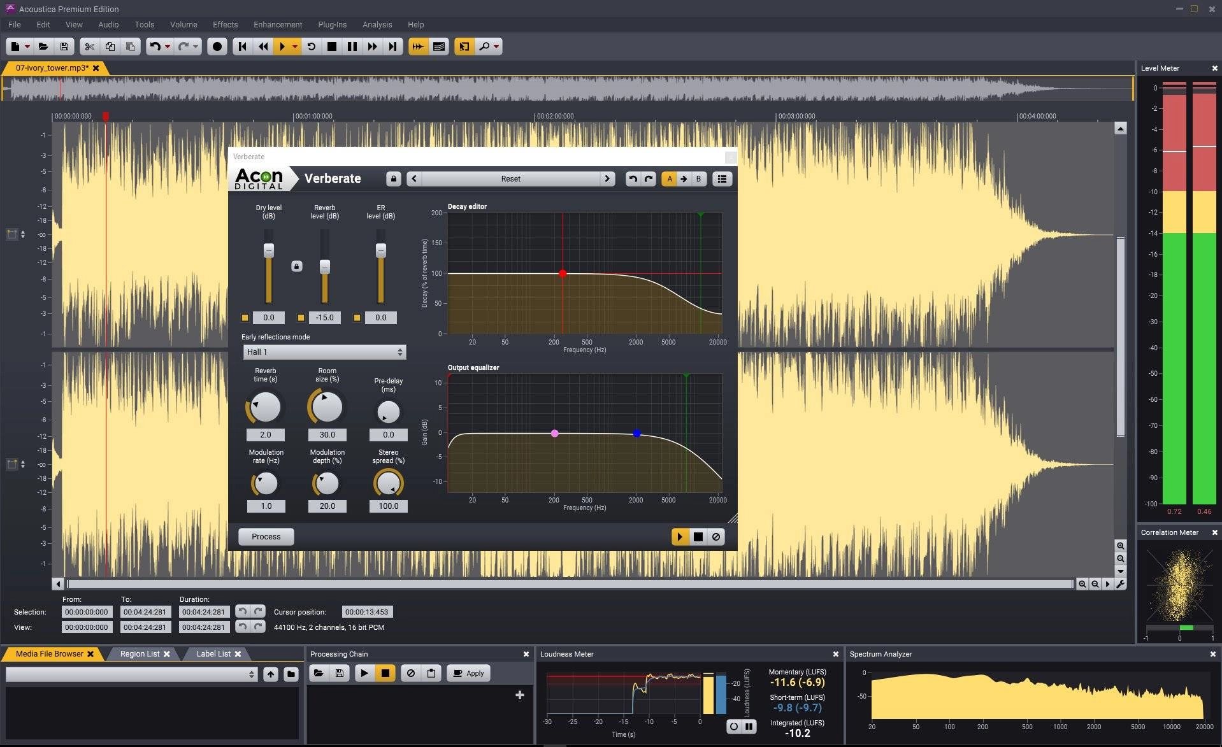Stop playback in main toolbar

pos(332,46)
